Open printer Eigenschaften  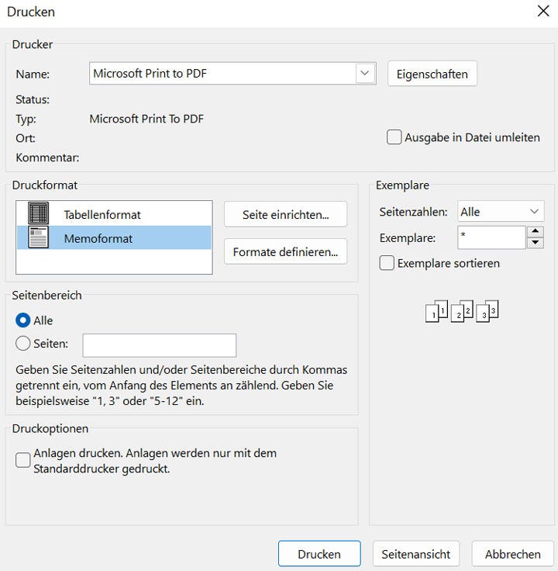click(x=432, y=74)
